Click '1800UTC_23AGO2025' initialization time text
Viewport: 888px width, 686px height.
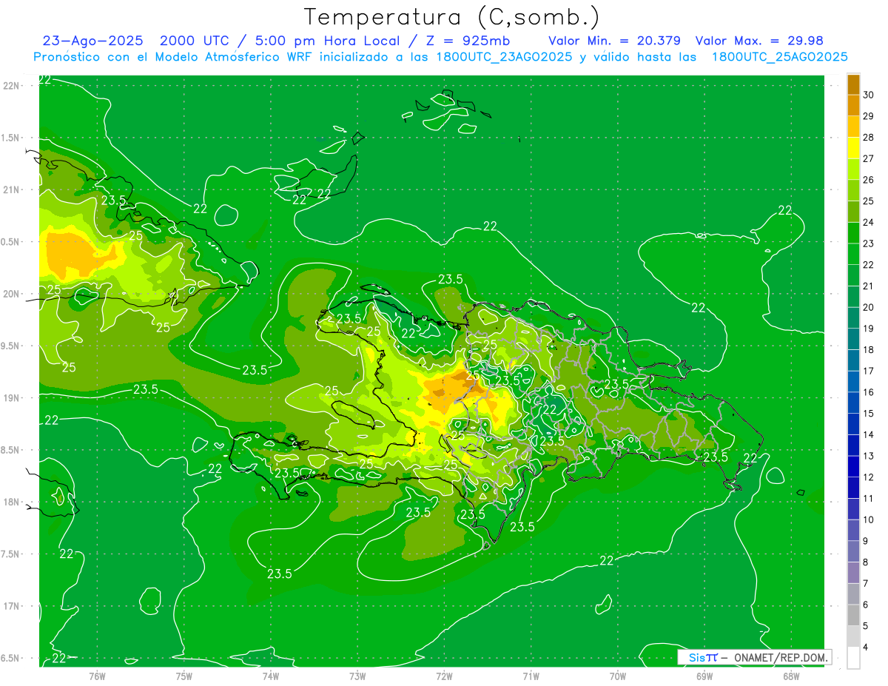[x=503, y=57]
